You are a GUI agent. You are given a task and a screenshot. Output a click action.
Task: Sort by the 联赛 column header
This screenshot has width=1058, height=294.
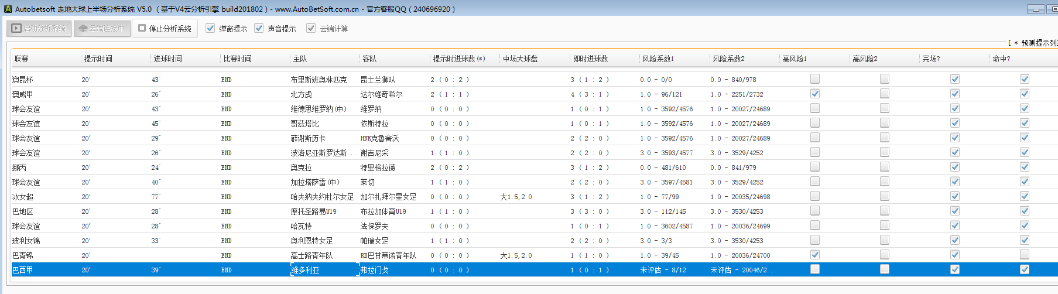click(22, 59)
